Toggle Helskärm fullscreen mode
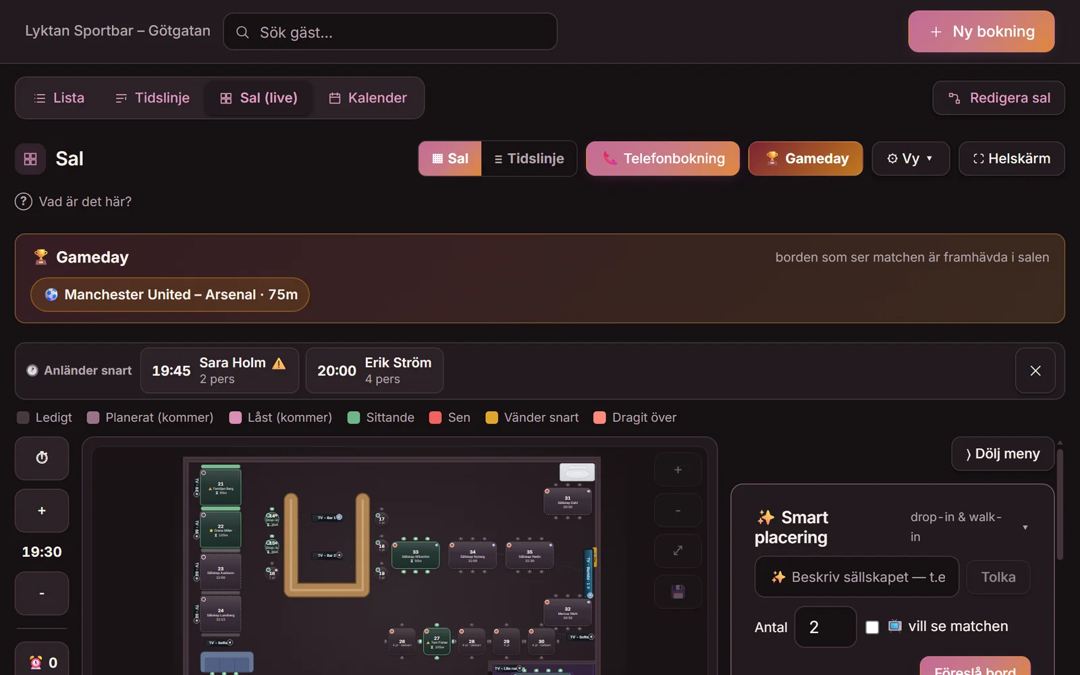 [1012, 159]
